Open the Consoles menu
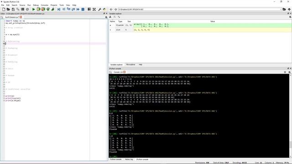The image size is (292, 164). point(45,5)
